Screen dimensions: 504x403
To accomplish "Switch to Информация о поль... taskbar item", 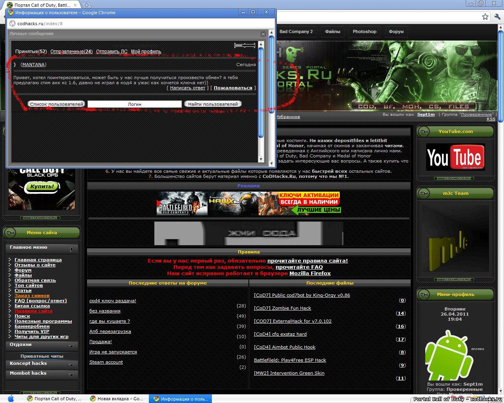I will coord(180,399).
